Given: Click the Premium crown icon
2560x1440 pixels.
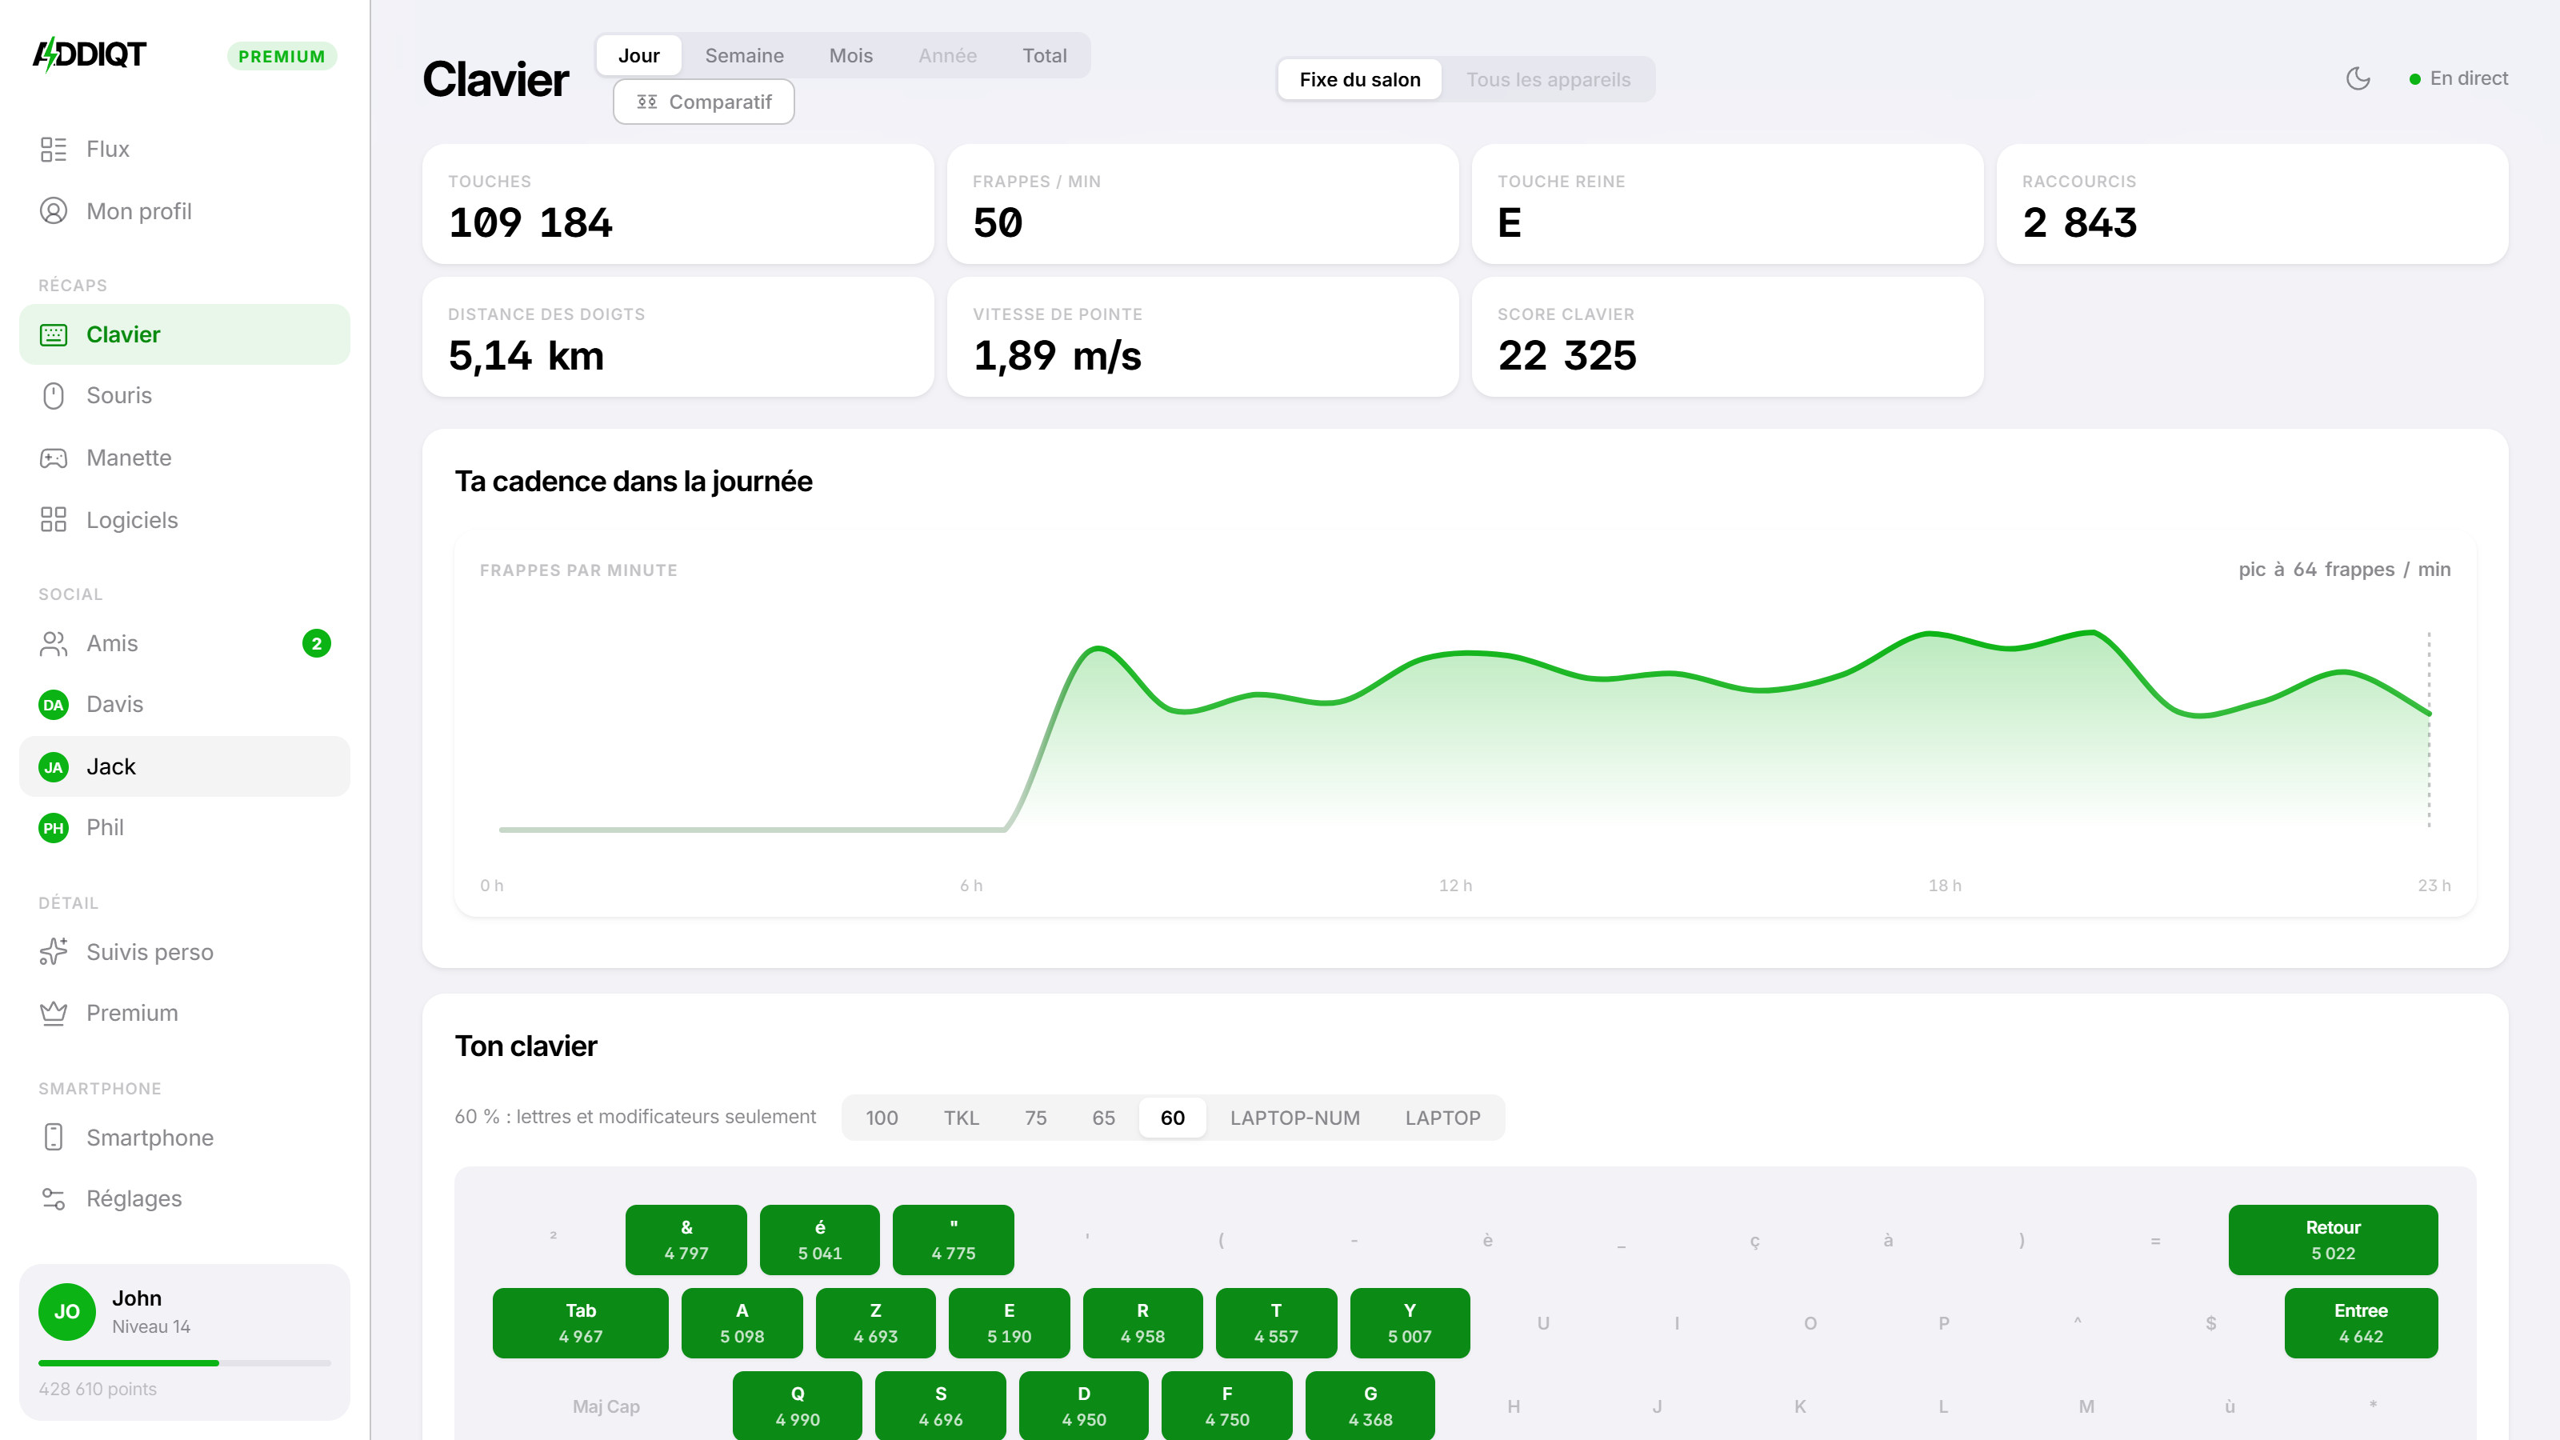Looking at the screenshot, I should 54,1013.
